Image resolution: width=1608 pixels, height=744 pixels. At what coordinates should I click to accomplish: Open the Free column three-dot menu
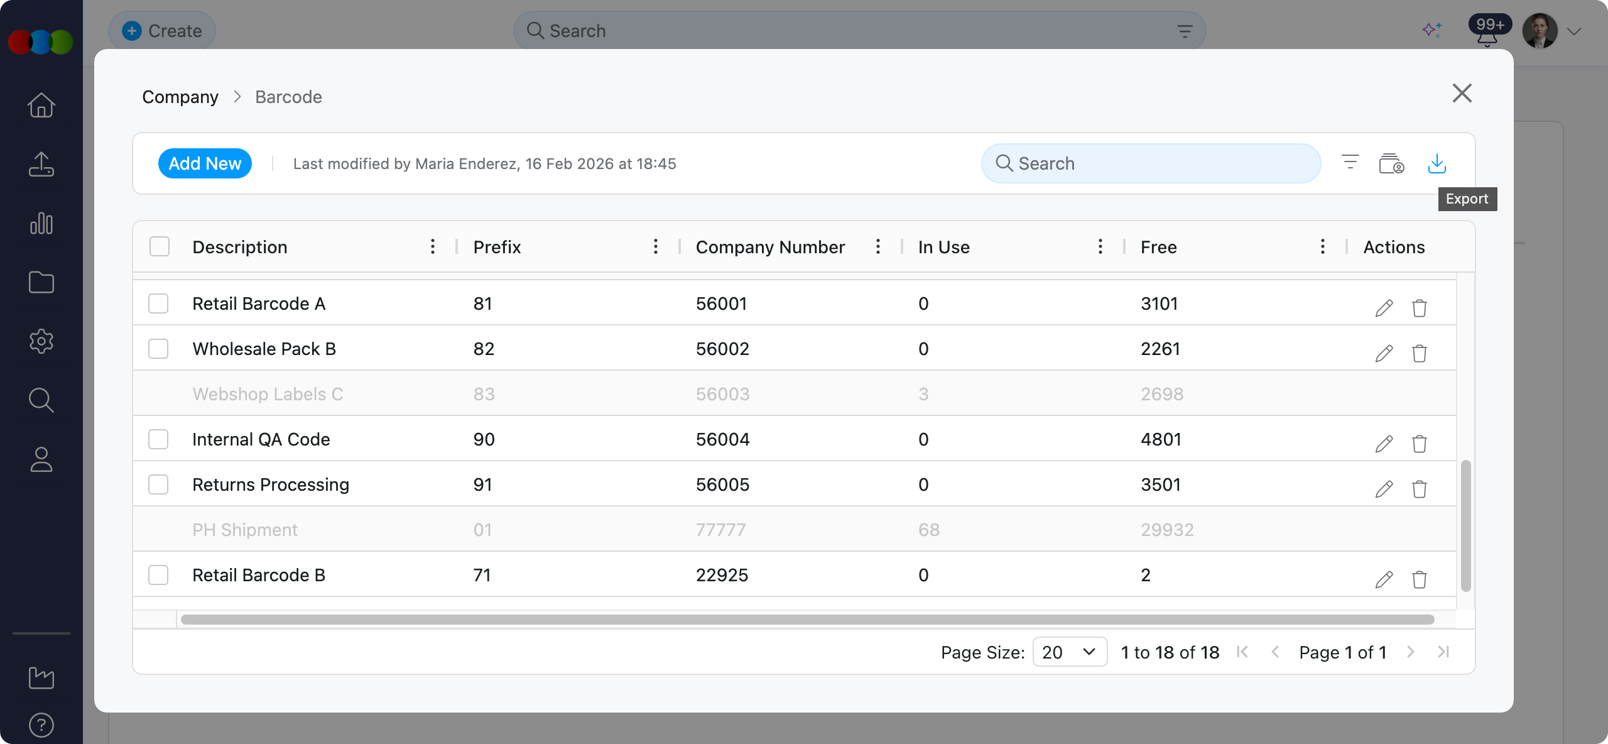(1322, 246)
